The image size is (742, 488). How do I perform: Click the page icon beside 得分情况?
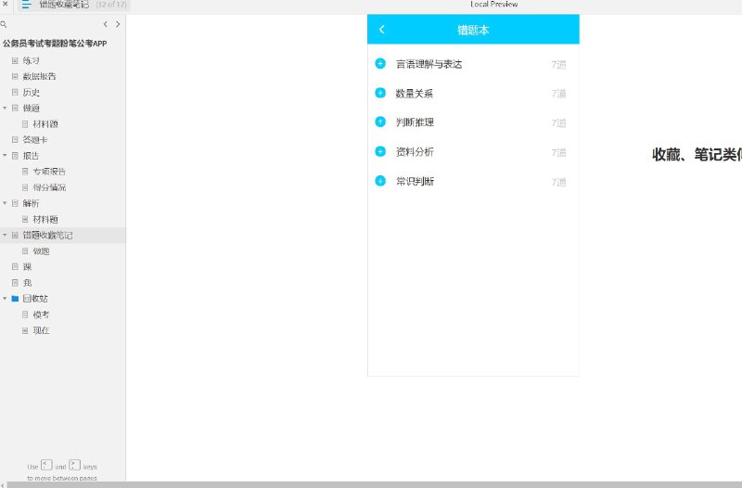[25, 187]
